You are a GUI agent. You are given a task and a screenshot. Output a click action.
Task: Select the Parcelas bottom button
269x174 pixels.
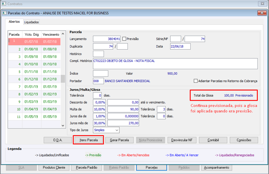tap(152, 167)
